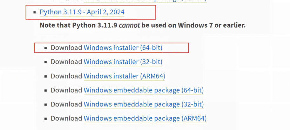Download the Windows installer (32-bit)

pyautogui.click(x=123, y=62)
